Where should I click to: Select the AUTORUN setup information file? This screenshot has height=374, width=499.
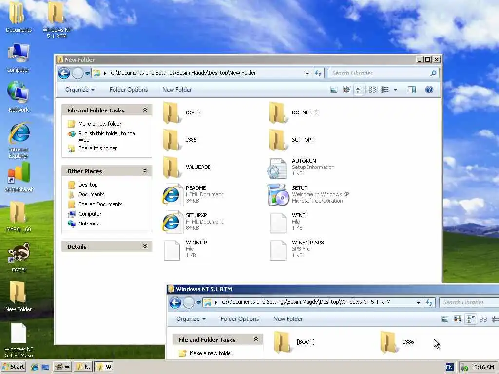(x=301, y=168)
